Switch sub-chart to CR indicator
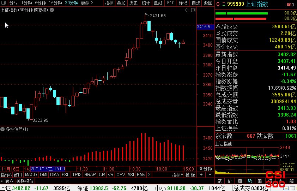 [102, 175]
